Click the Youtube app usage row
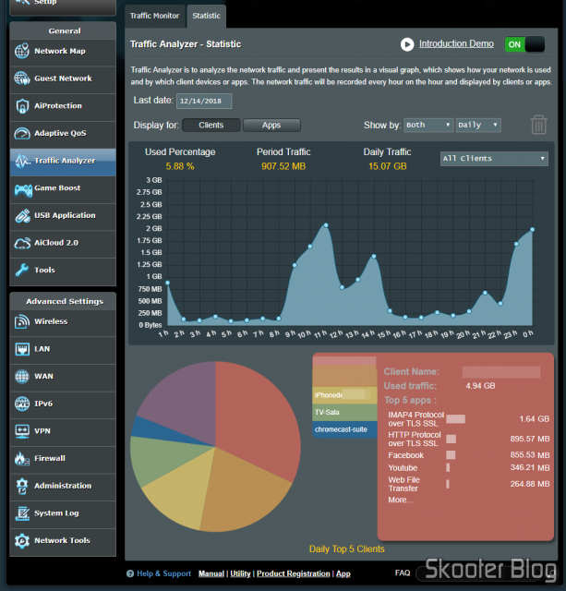Screen dimensions: 566x591 coord(468,468)
